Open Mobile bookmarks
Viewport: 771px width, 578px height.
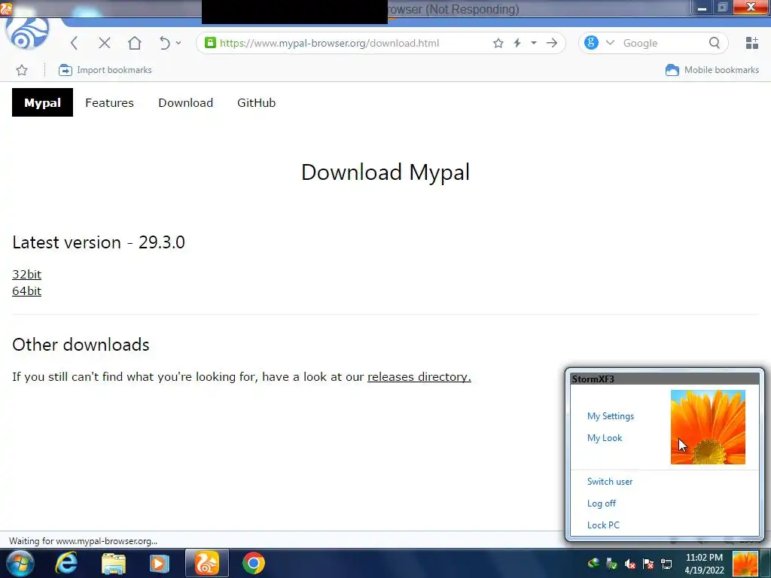pos(712,70)
